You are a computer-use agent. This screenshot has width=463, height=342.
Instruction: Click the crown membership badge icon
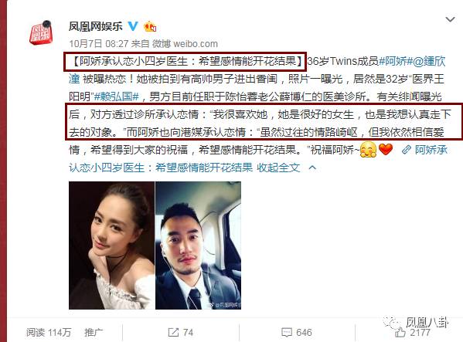[x=150, y=26]
